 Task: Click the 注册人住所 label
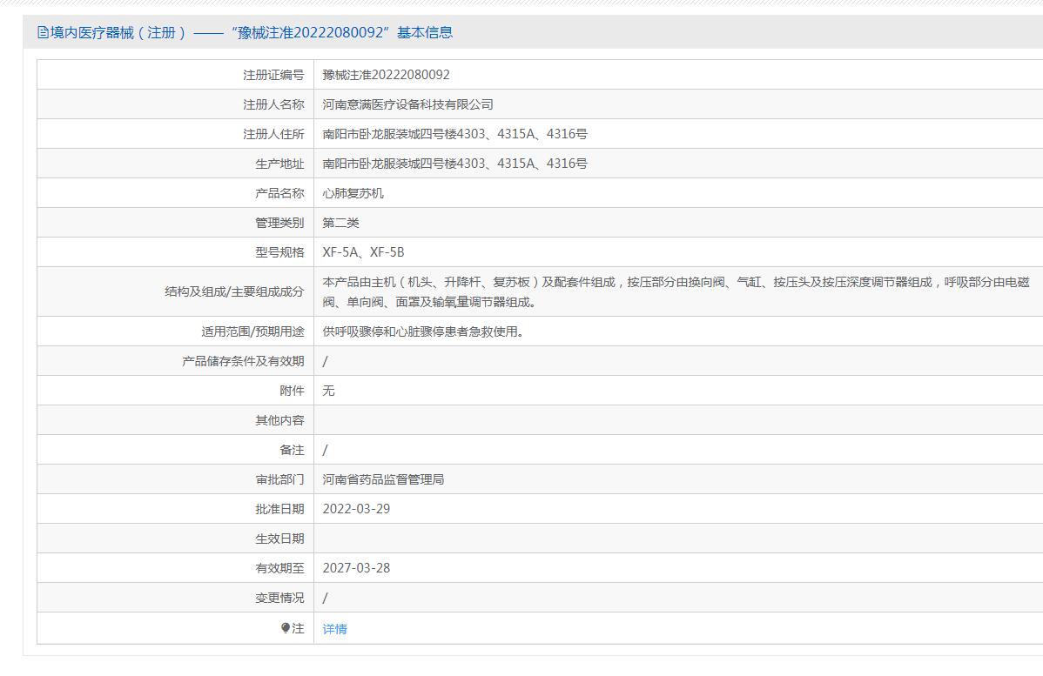pos(273,134)
